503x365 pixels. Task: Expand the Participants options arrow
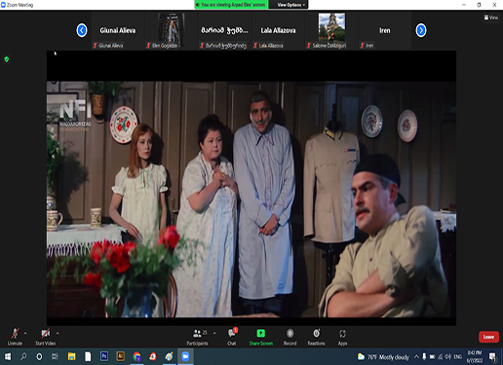click(x=214, y=333)
